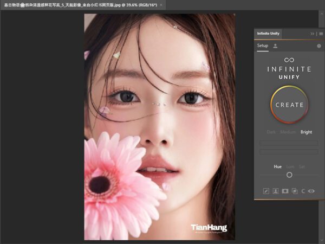Close the open jpg document tab
325x244 pixels.
pos(161,4)
